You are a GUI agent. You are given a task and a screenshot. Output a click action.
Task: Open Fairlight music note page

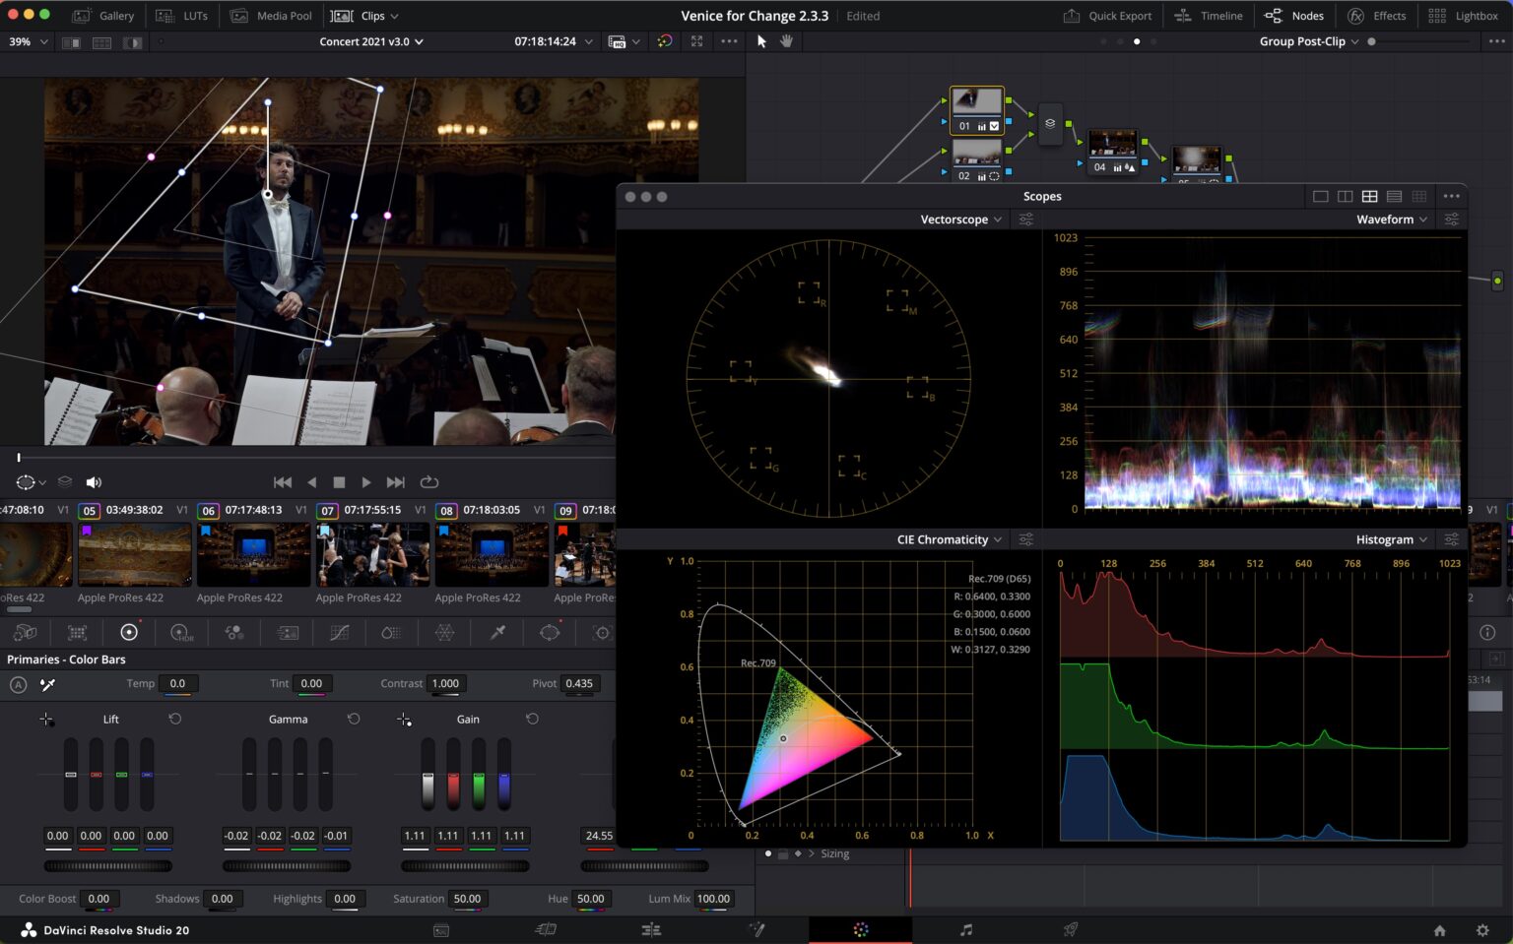point(966,929)
